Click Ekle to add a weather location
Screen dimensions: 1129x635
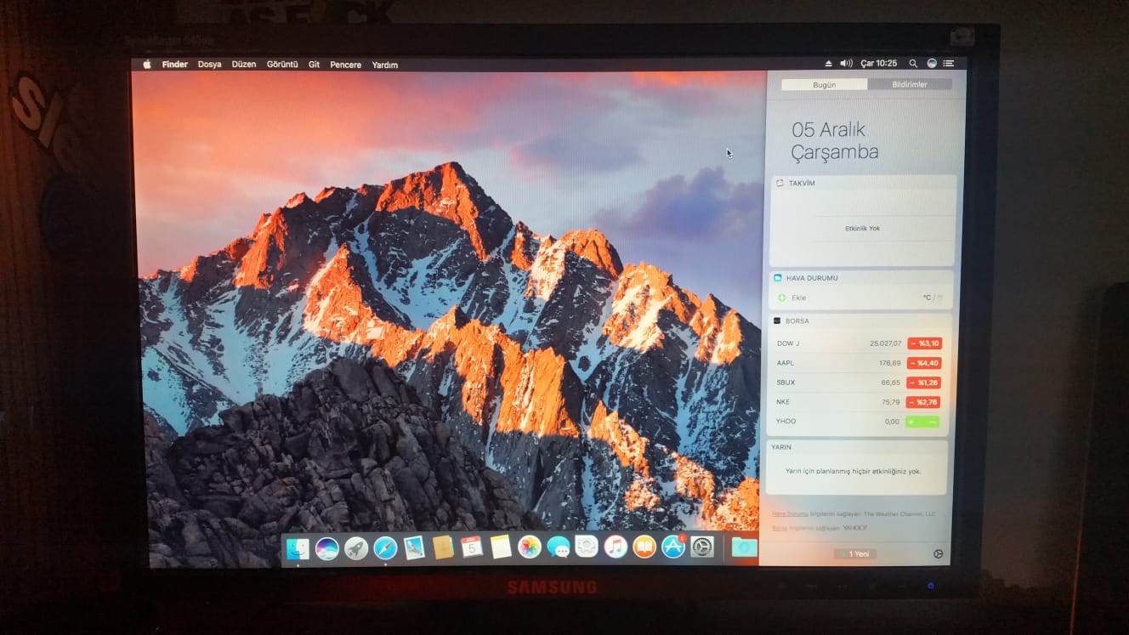[x=798, y=298]
